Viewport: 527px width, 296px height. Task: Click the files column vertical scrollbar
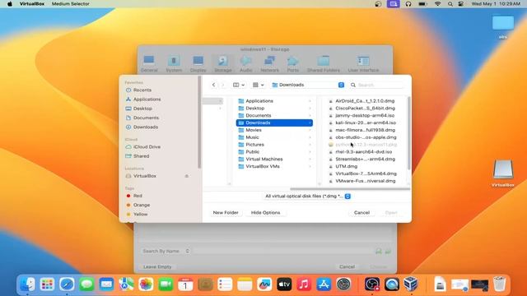point(408,133)
